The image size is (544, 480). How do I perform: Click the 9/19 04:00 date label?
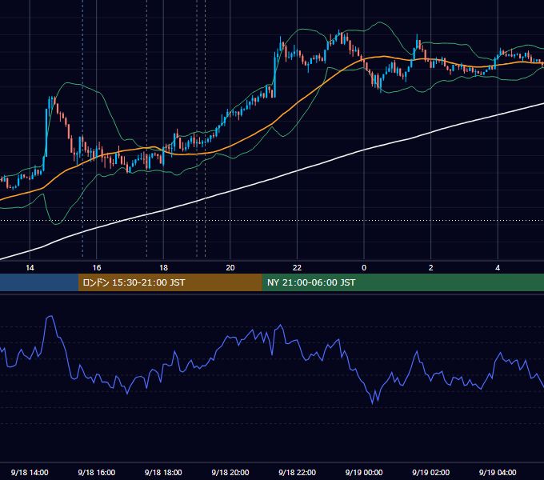pos(498,472)
